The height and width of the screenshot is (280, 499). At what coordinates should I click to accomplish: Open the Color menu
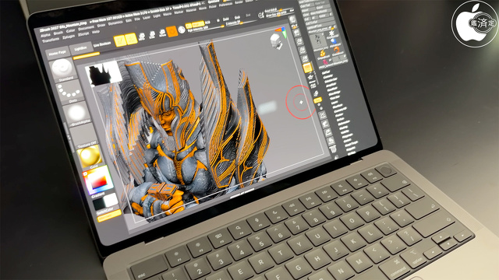click(70, 31)
